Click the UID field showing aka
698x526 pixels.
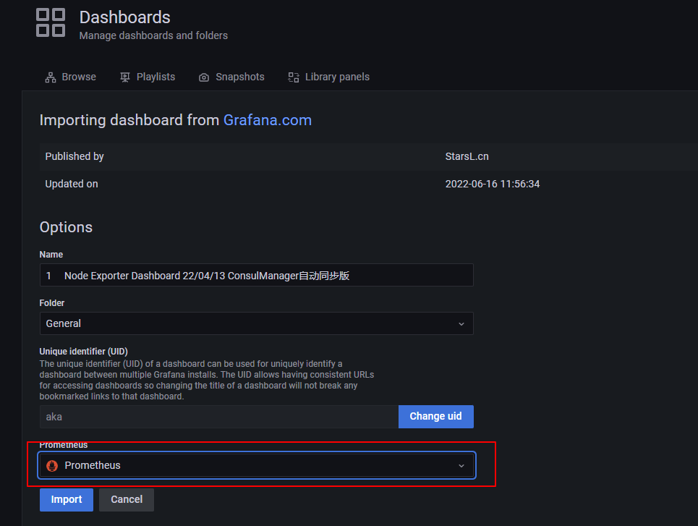[219, 417]
